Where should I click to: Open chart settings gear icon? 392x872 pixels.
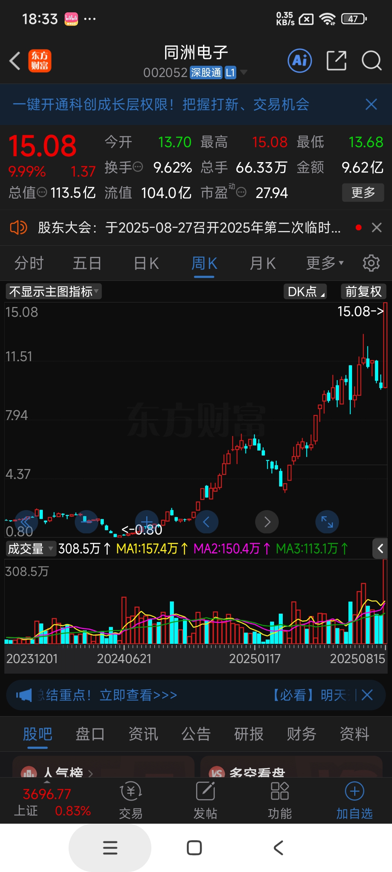(371, 263)
